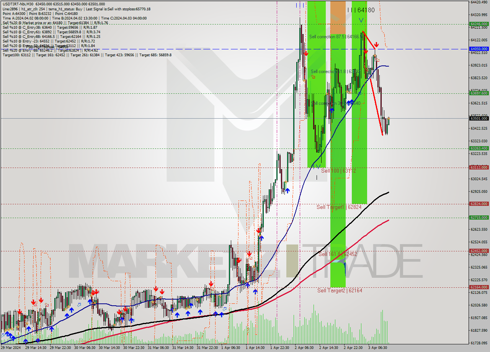490x352 pixels.
Task: Click the 63923.015 price axis value
Action: (x=479, y=65)
